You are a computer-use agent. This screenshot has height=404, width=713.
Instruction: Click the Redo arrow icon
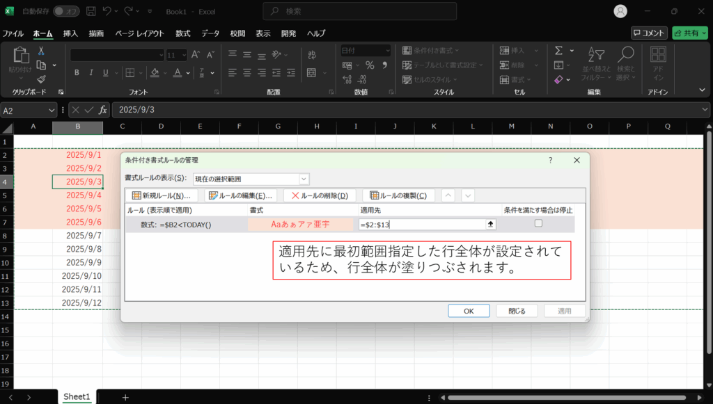129,11
